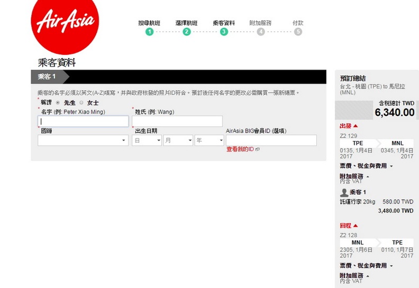Collapse the 出發 section red arrow
This screenshot has width=419, height=288.
click(x=356, y=126)
